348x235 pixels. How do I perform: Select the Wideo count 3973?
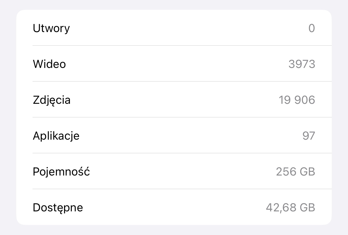coord(302,64)
